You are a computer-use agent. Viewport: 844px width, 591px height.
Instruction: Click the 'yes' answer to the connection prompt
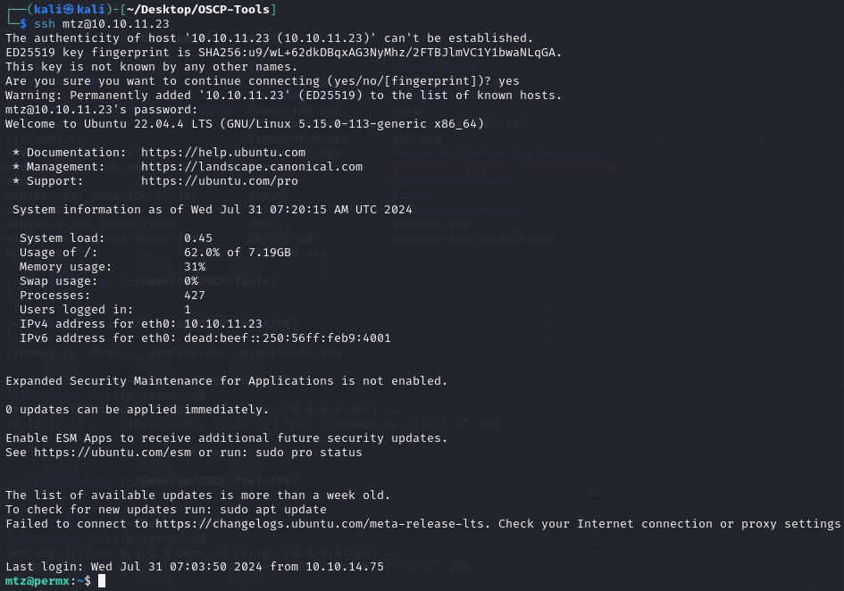tap(508, 81)
